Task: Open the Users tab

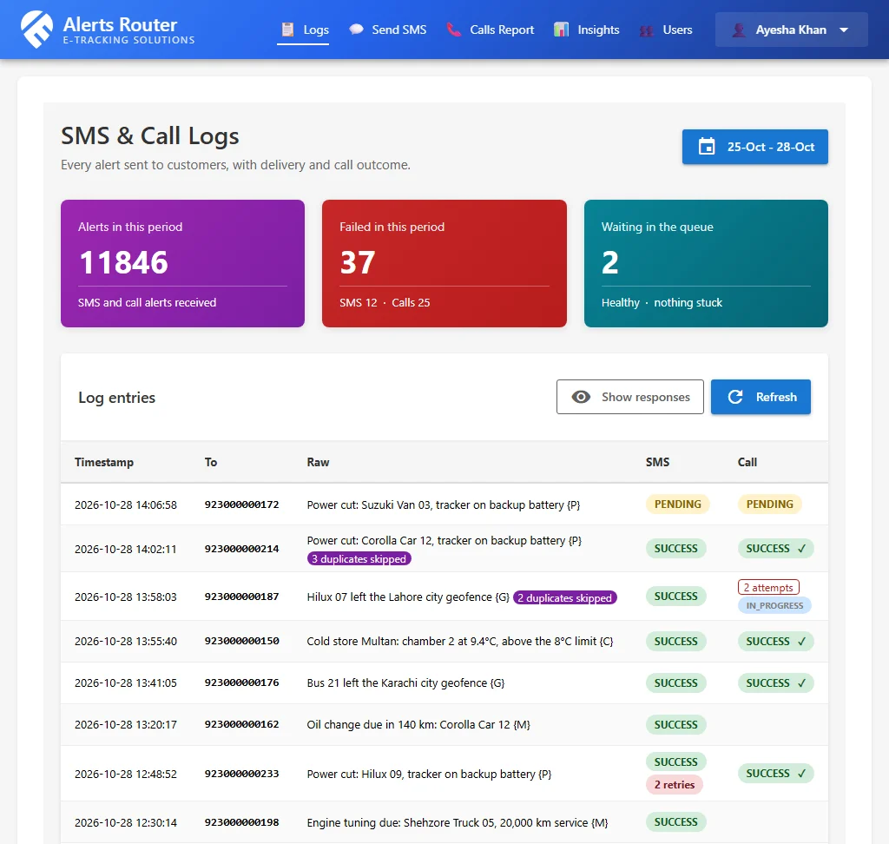Action: 666,30
